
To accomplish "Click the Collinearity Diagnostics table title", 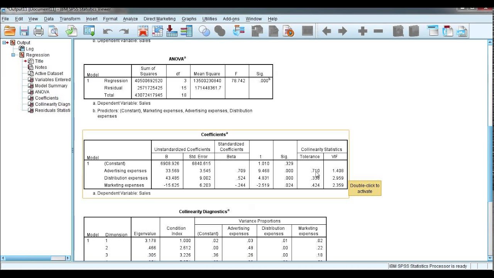I will tap(204, 212).
